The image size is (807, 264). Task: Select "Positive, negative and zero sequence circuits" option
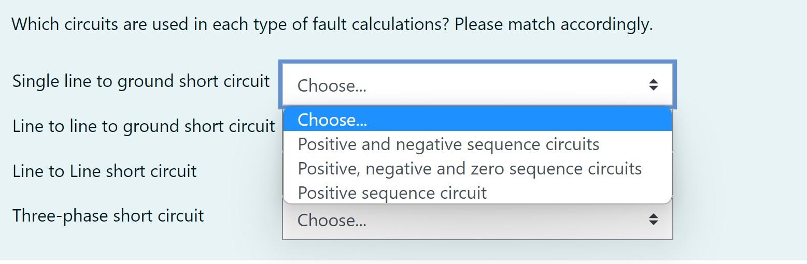[470, 169]
